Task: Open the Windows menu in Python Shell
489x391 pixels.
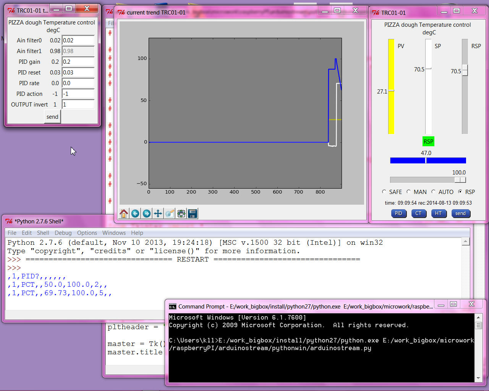Action: [x=114, y=233]
